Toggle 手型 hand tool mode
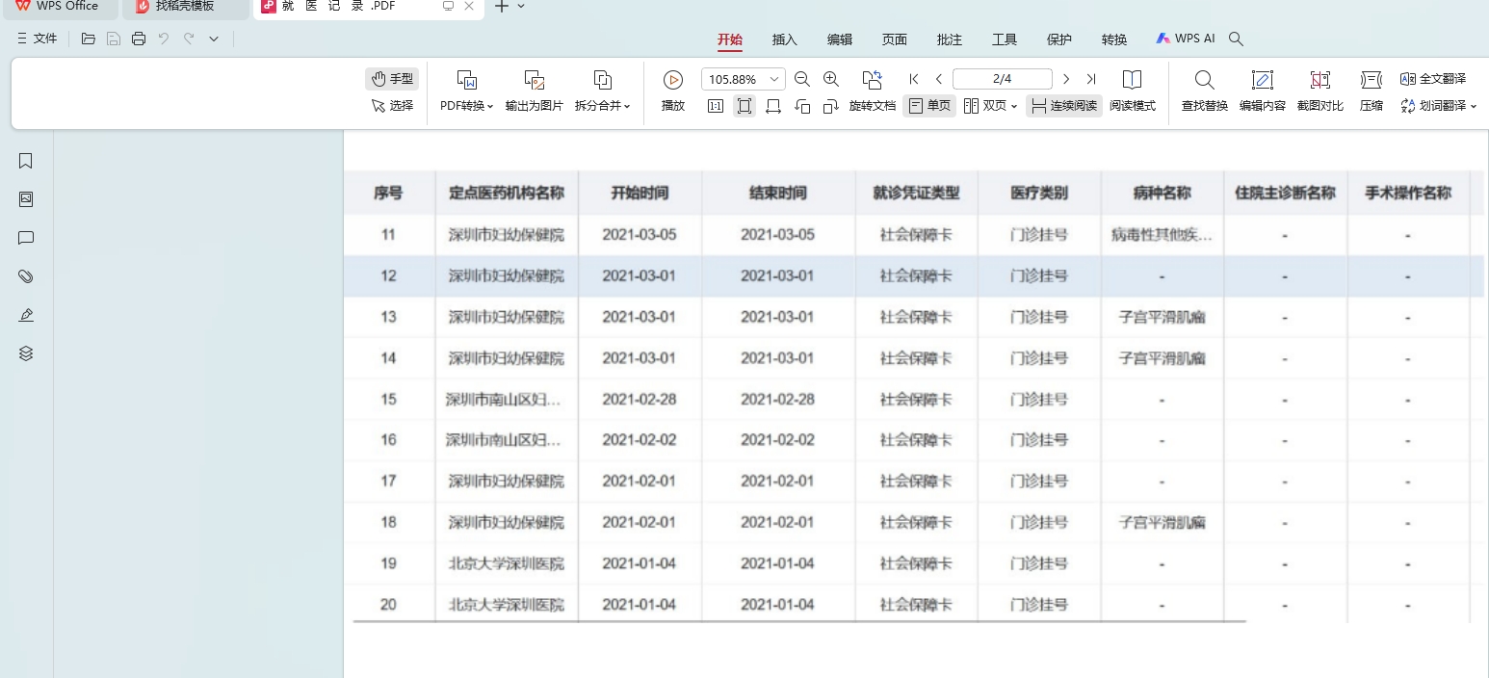This screenshot has height=678, width=1489. tap(392, 79)
